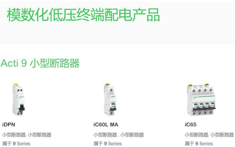The width and height of the screenshot is (235, 147).
Task: Select the iDPN product name
Action: pyautogui.click(x=9, y=125)
